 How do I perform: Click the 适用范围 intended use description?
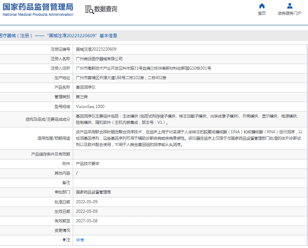[189, 138]
